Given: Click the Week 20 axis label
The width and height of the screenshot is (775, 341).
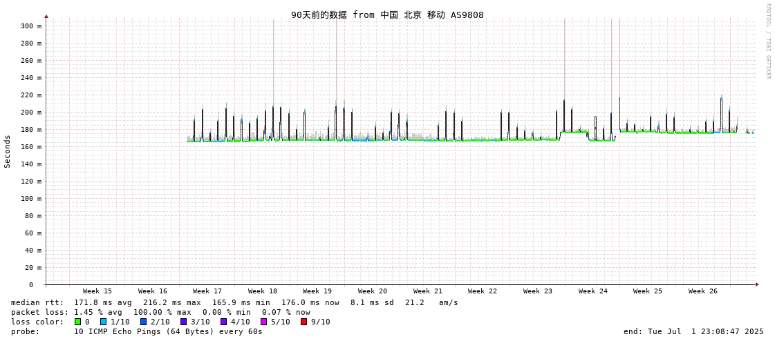Looking at the screenshot, I should point(373,291).
